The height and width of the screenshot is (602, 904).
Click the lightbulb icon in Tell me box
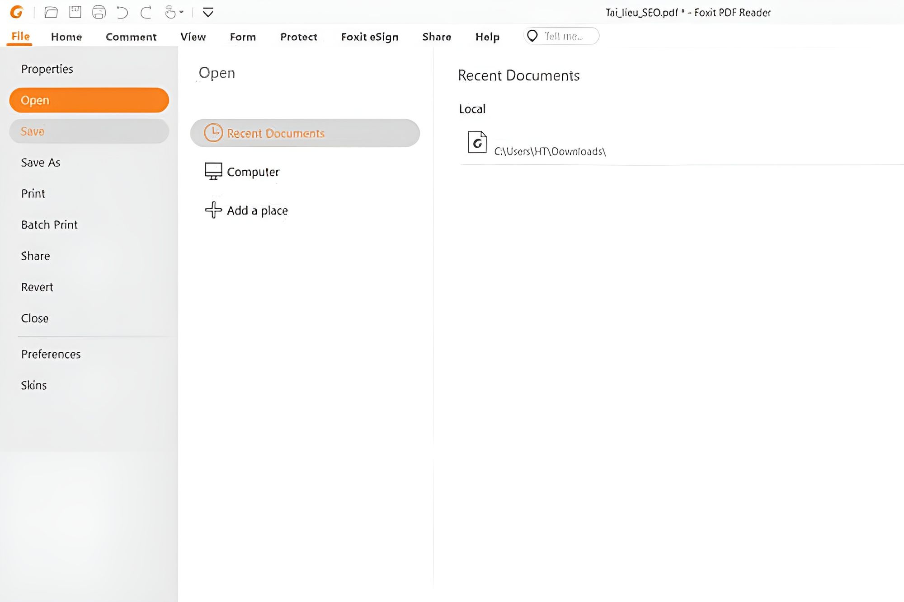click(532, 36)
